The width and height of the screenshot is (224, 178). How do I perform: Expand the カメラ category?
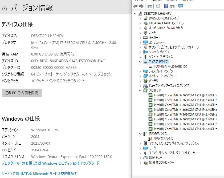click(140, 33)
